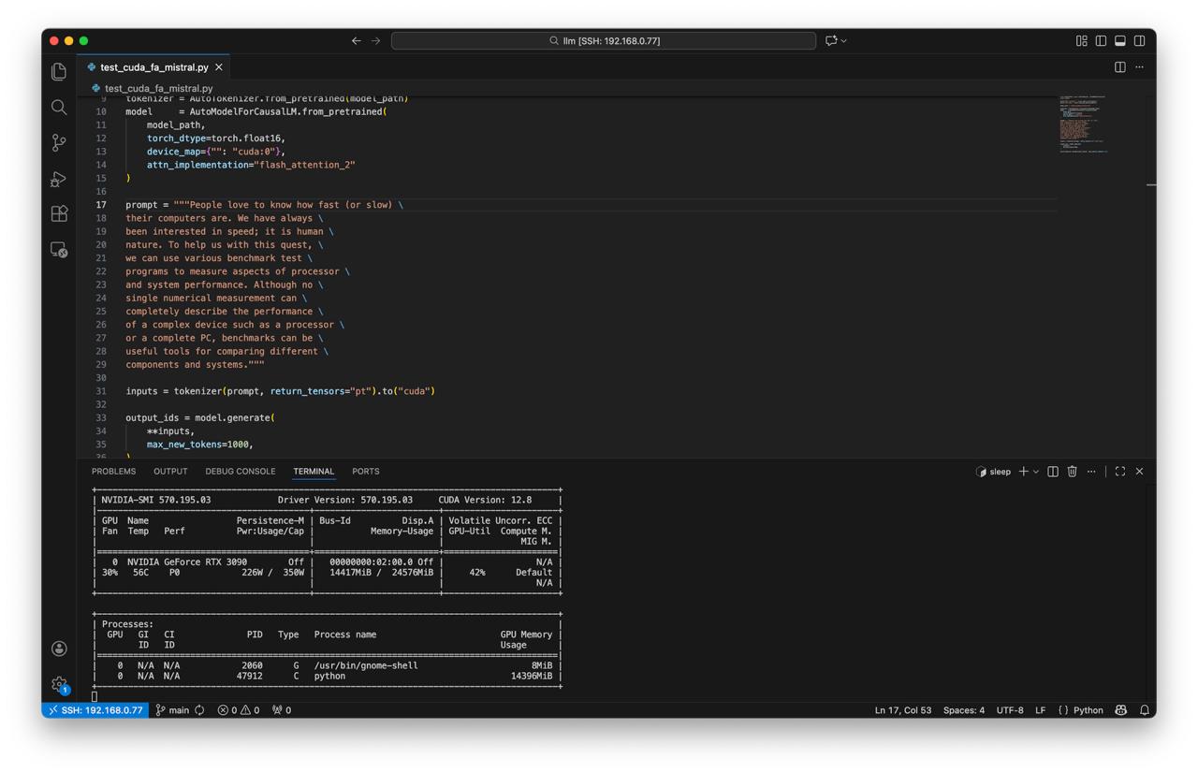Switch to the DEBUG CONSOLE tab

[x=240, y=472]
